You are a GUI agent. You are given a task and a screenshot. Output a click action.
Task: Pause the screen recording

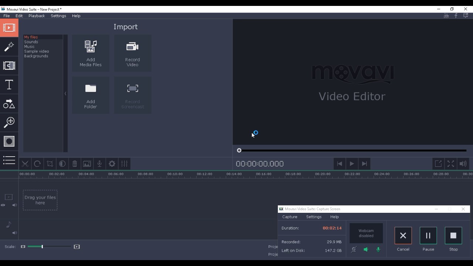point(428,235)
